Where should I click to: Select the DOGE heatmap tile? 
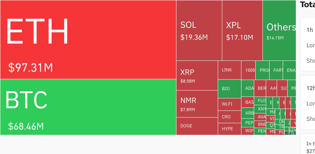[197, 126]
